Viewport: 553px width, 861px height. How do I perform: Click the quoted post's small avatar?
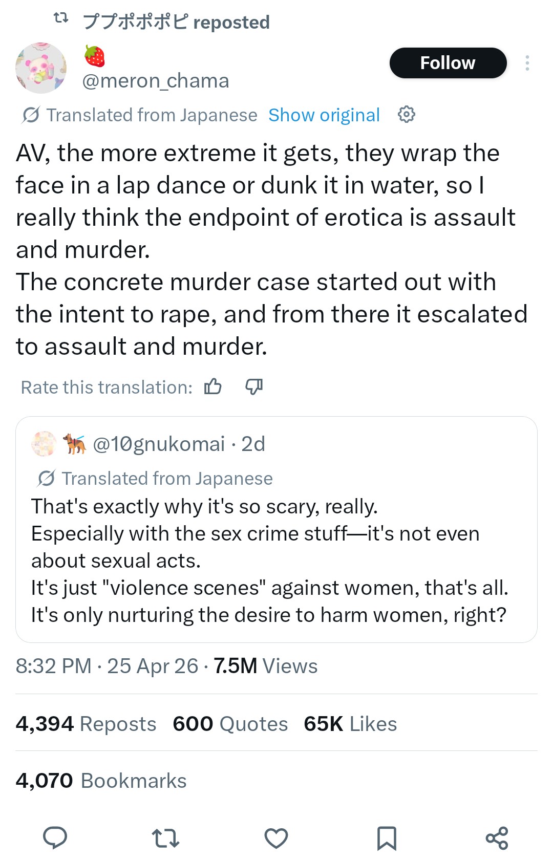click(45, 444)
